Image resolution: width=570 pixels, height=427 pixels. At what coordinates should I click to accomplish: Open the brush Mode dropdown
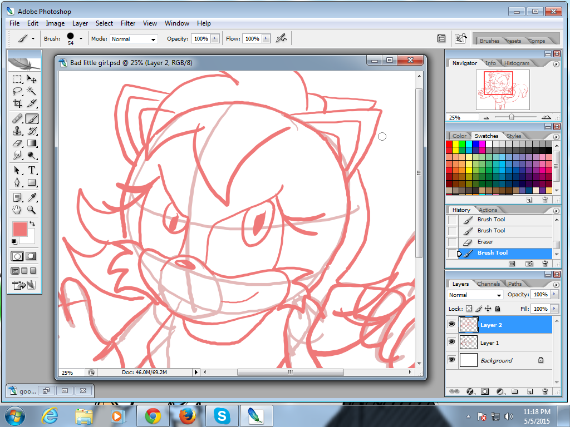point(134,39)
